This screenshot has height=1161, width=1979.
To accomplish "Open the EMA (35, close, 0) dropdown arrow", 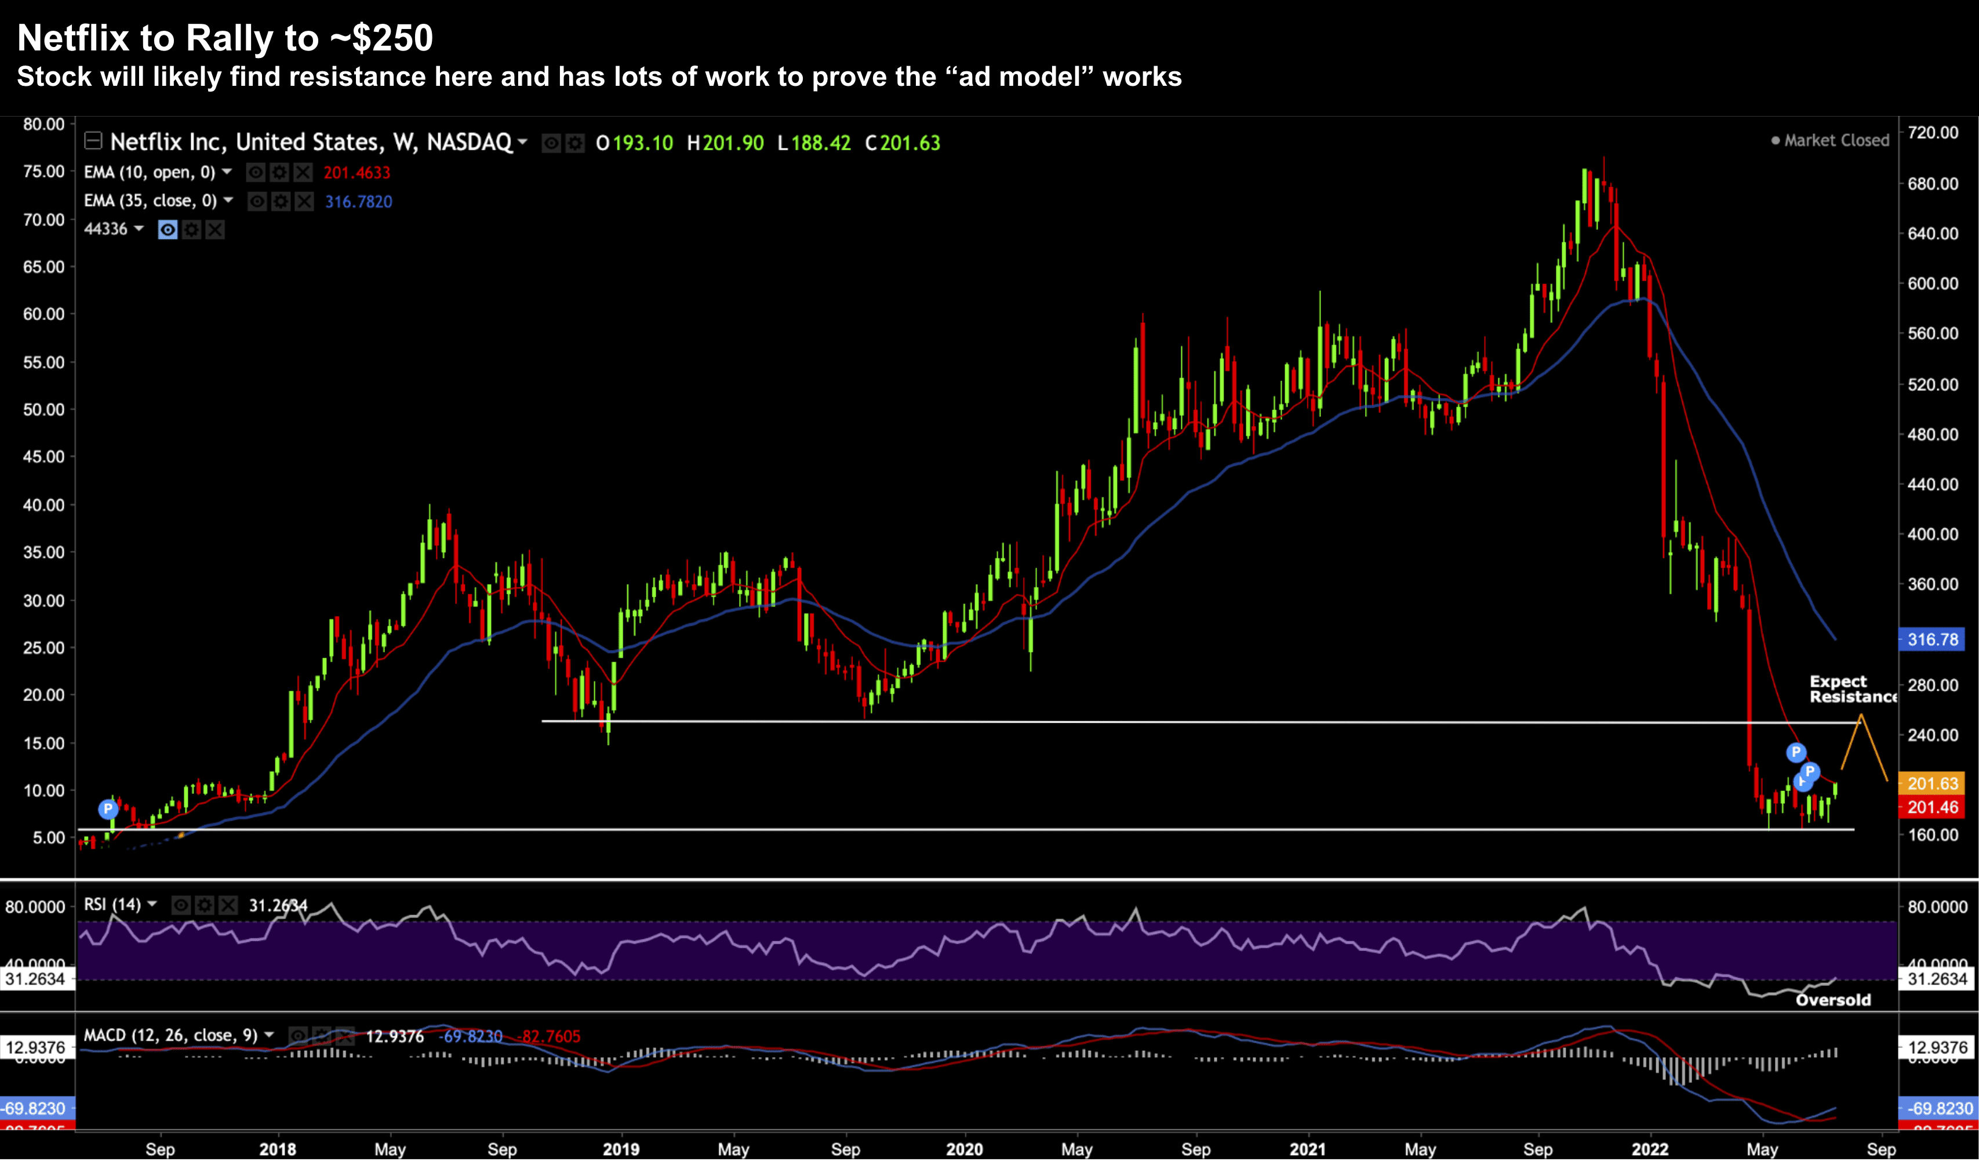I will click(228, 200).
